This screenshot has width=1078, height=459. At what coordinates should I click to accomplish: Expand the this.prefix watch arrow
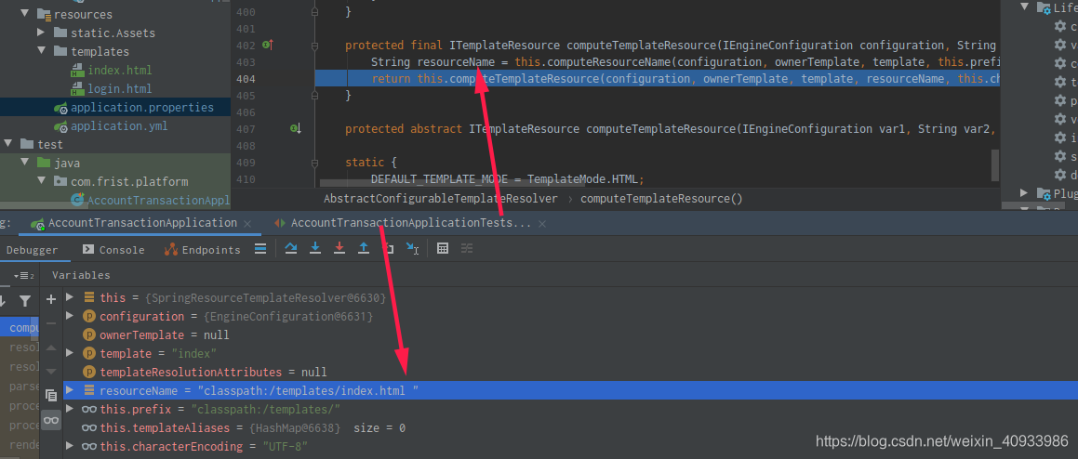[x=70, y=409]
